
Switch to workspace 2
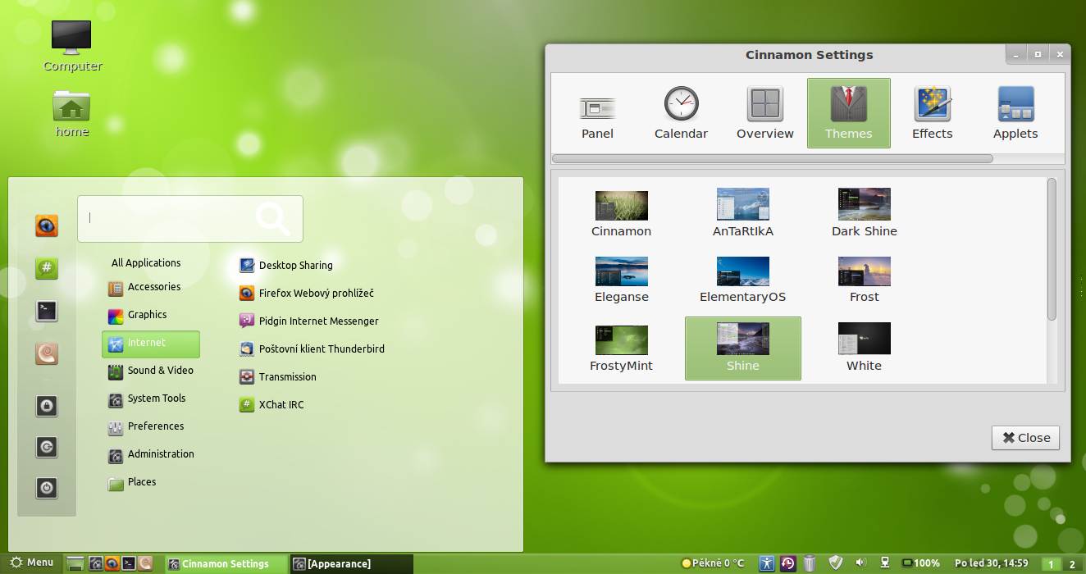click(x=1071, y=564)
